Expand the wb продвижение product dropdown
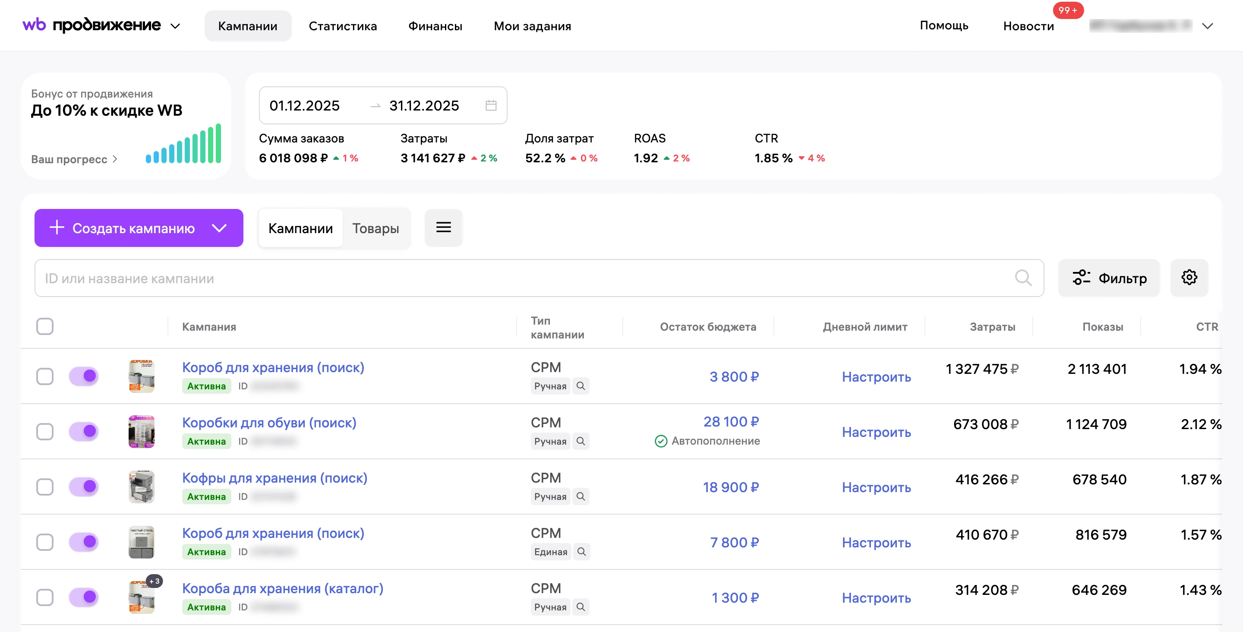 [175, 26]
